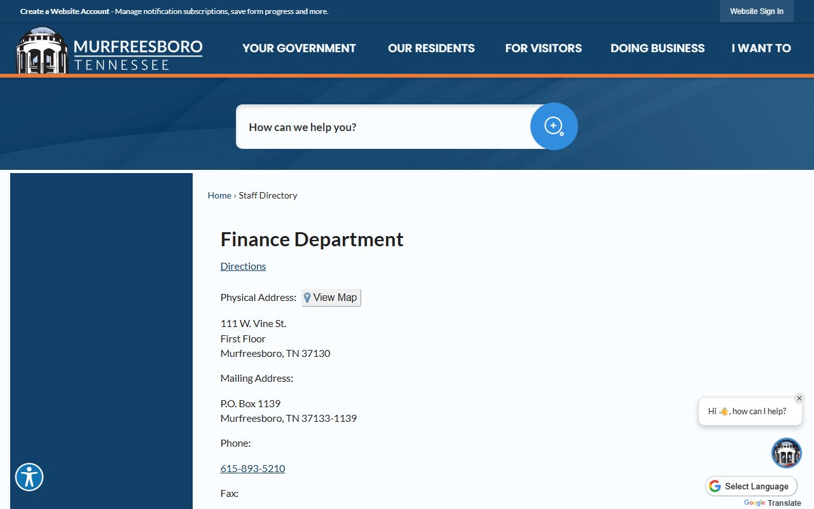Select the 'P.O. Box 1139' text
Image resolution: width=814 pixels, height=509 pixels.
[x=251, y=403]
